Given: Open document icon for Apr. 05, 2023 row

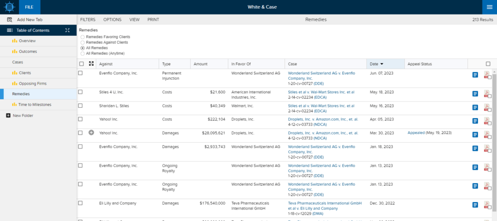Looking at the screenshot, I should point(475,121).
